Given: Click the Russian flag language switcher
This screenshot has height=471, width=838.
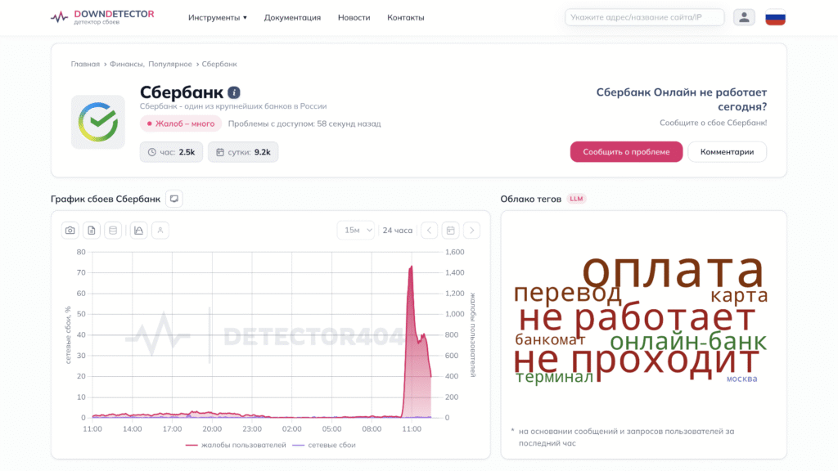Looking at the screenshot, I should 774,16.
